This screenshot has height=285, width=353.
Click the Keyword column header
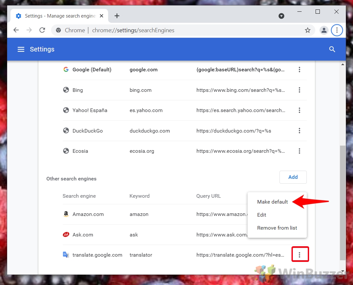pyautogui.click(x=139, y=196)
